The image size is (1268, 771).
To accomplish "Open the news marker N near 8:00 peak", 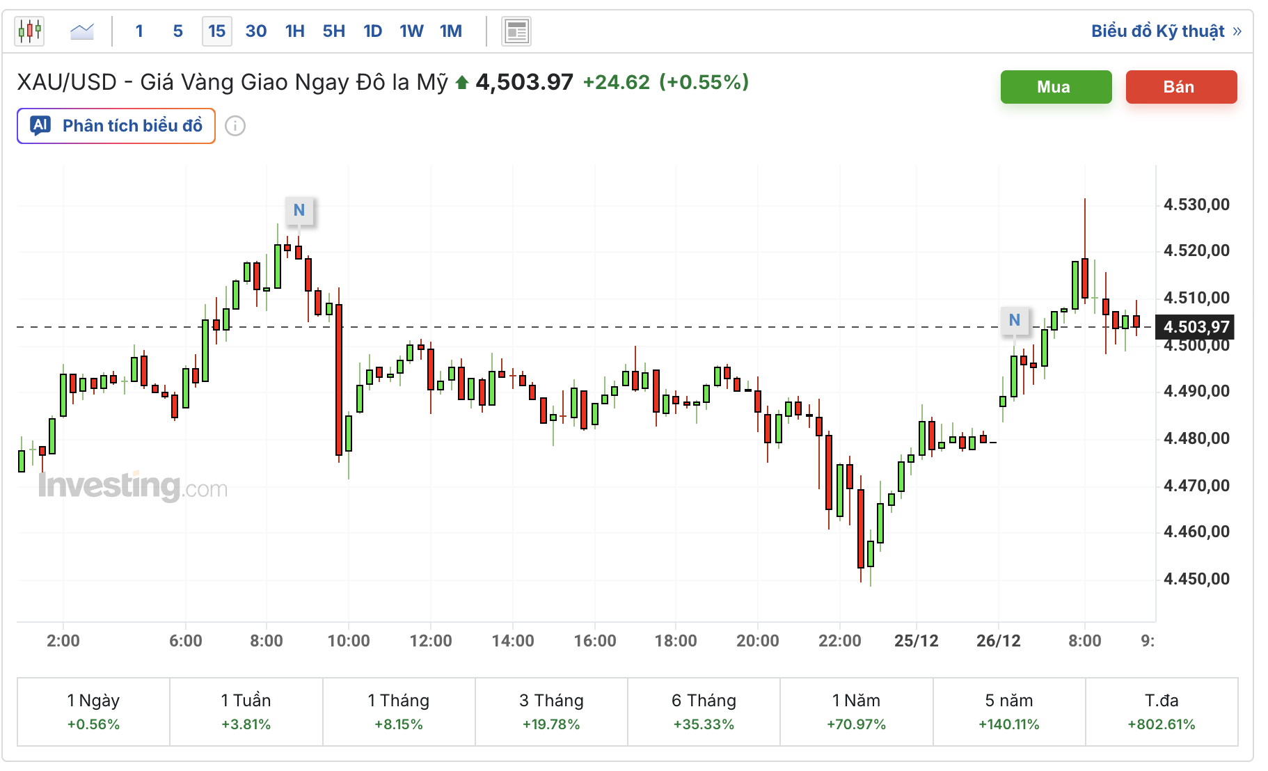I will 299,210.
